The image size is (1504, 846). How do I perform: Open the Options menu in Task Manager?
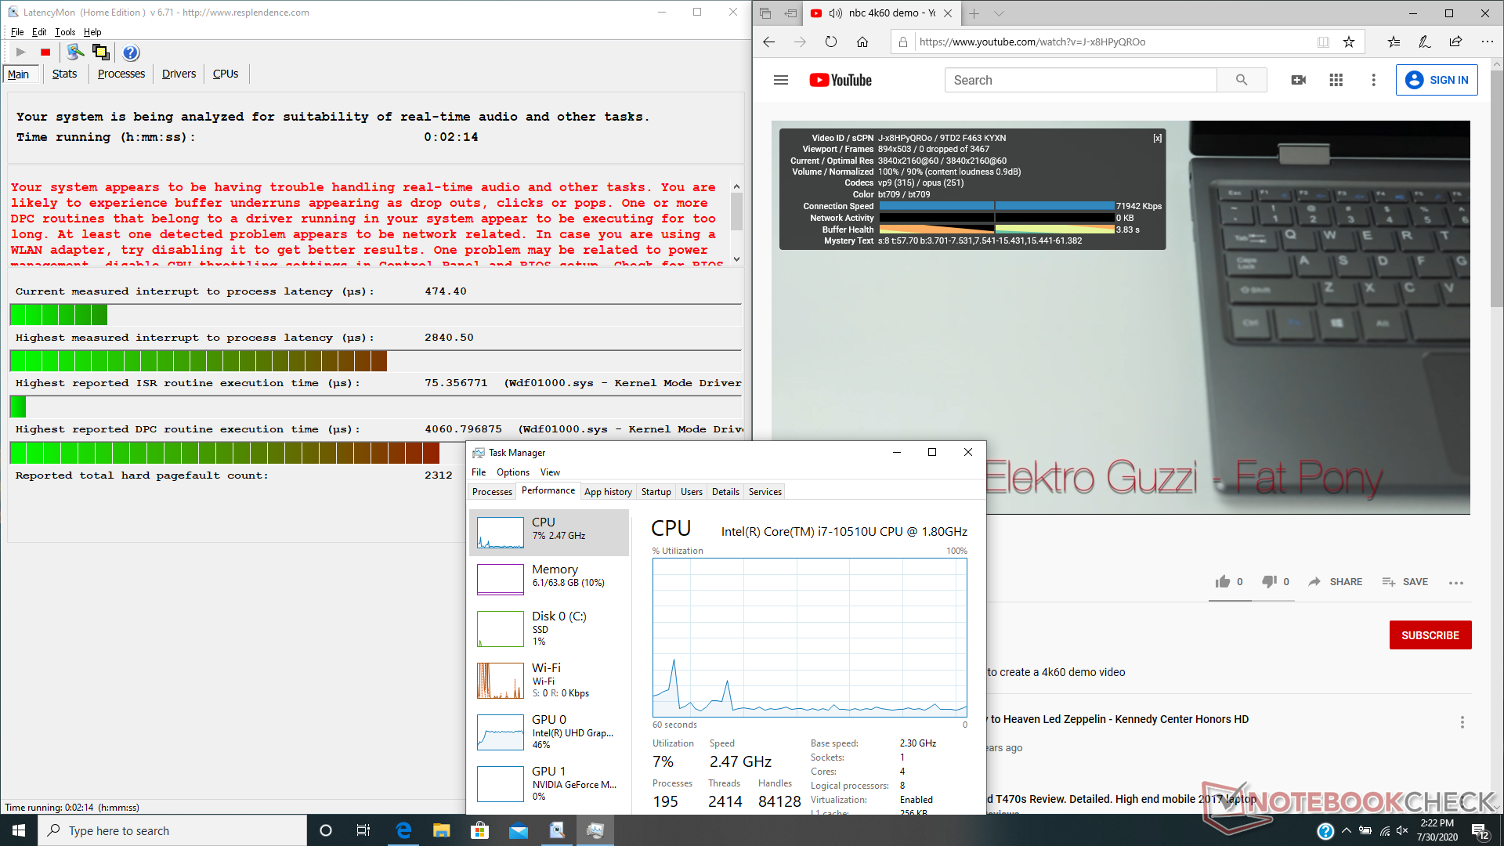coord(512,472)
